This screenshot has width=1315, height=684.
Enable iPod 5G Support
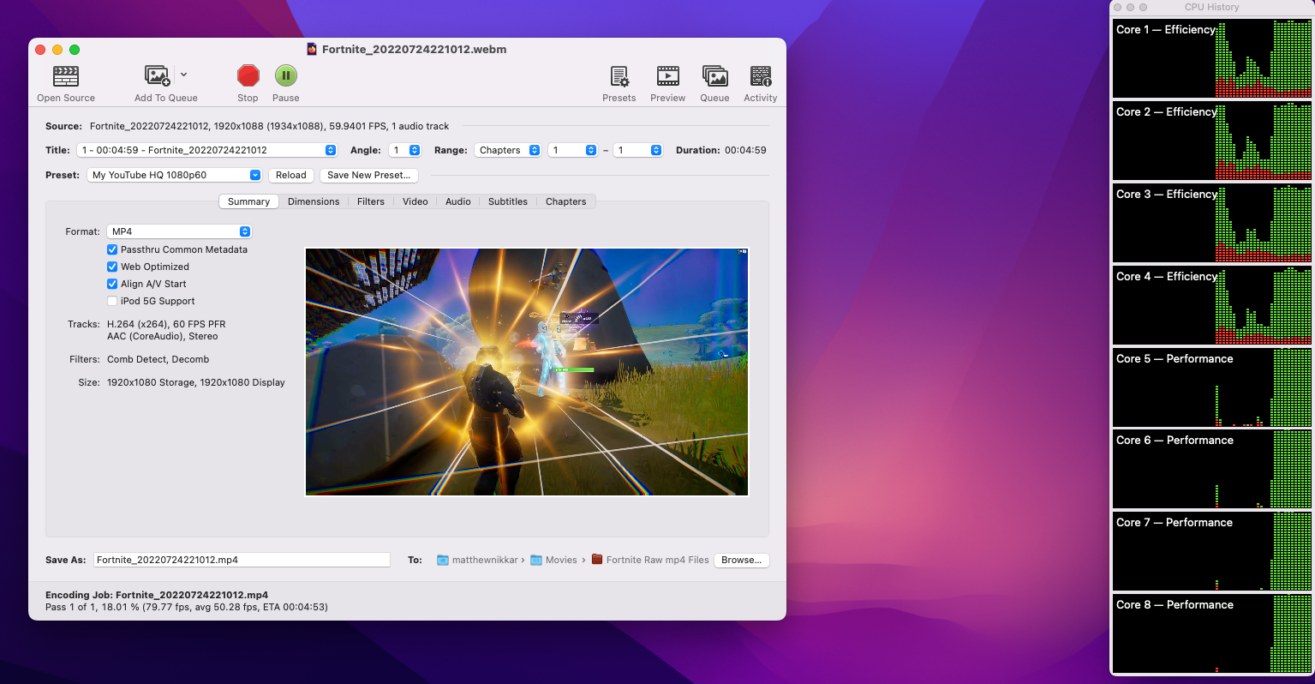(x=112, y=301)
